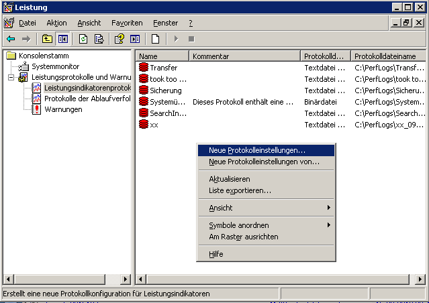The height and width of the screenshot is (303, 429).
Task: Choose Neue Protokolleinstellungen von... entry
Action: pyautogui.click(x=266, y=162)
